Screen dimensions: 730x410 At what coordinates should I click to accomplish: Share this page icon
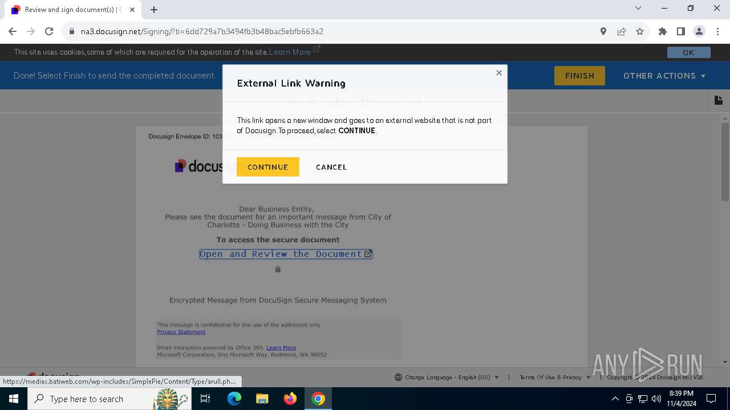(x=622, y=31)
